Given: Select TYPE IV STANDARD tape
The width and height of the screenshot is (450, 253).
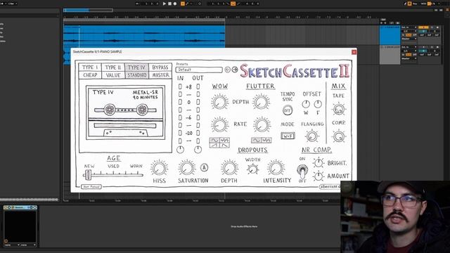Looking at the screenshot, I should [136, 71].
